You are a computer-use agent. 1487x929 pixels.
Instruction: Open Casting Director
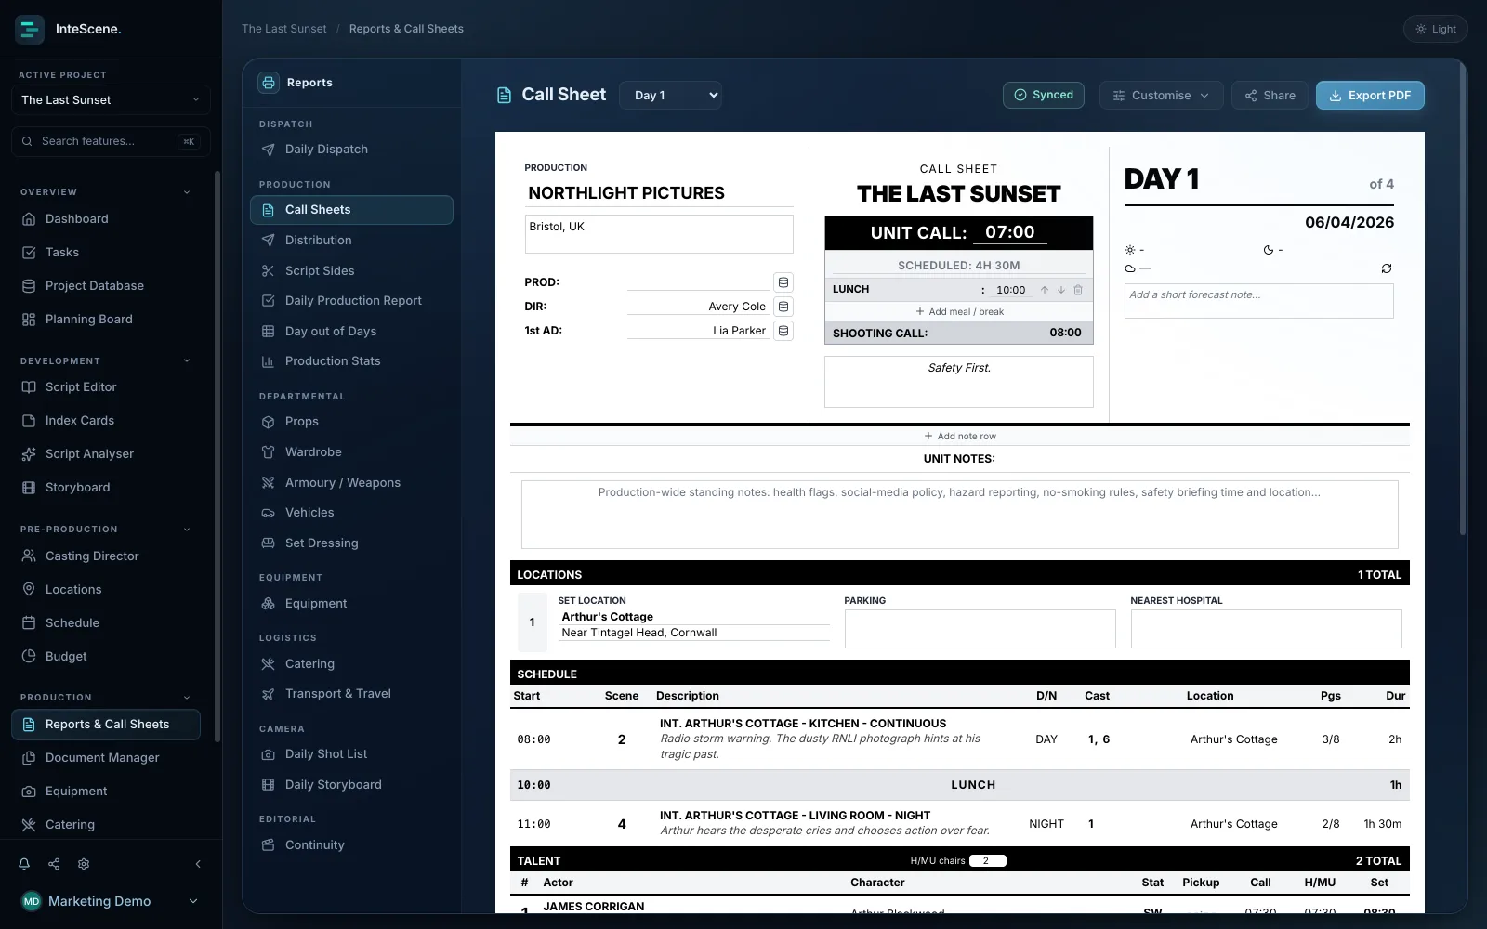(x=106, y=556)
